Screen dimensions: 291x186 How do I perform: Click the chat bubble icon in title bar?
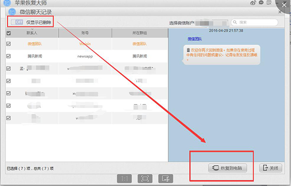point(261,2)
